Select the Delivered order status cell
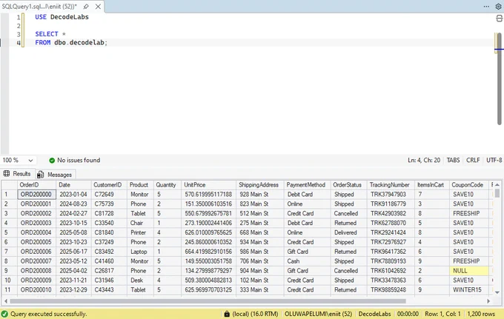 [349, 232]
